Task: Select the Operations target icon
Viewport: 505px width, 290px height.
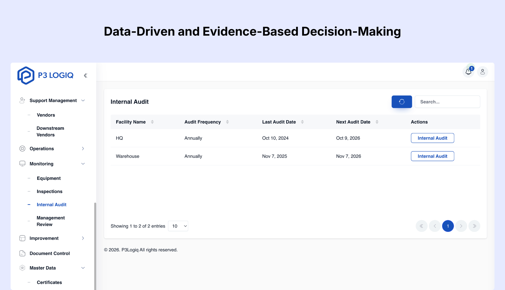Action: pos(22,149)
